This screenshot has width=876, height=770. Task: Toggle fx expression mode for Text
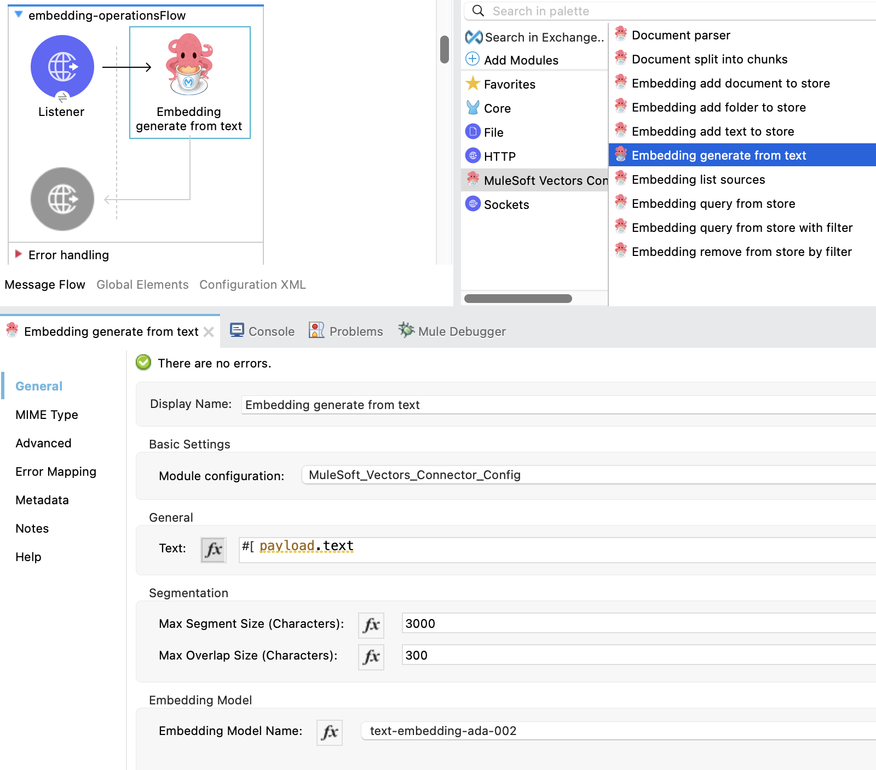[x=214, y=550]
